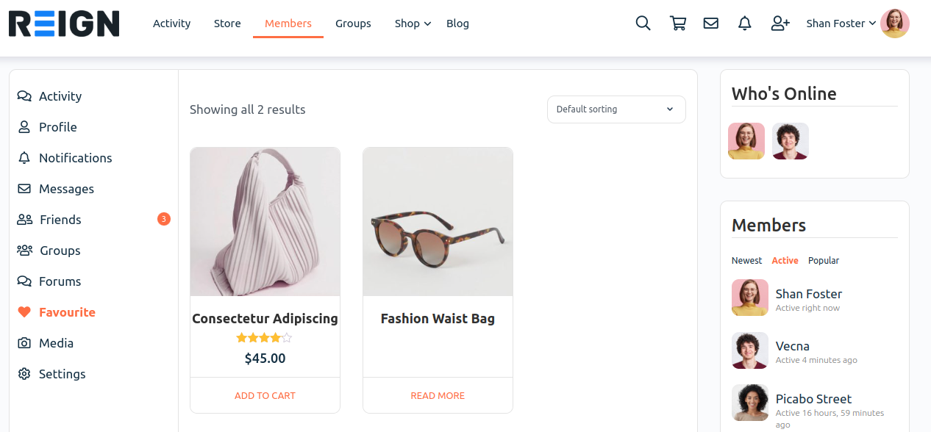Screen dimensions: 931x432
Task: Open the search icon in header
Action: [643, 24]
